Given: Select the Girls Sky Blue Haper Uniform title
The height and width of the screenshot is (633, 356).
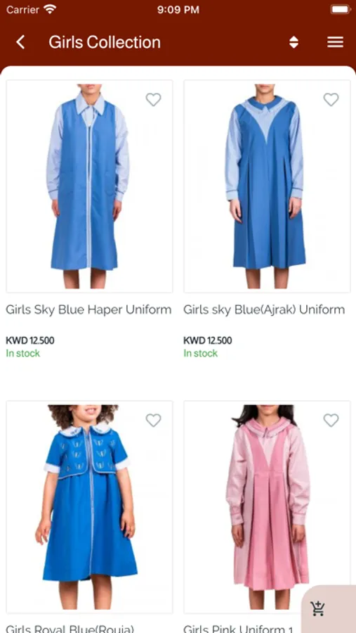Looking at the screenshot, I should [88, 309].
